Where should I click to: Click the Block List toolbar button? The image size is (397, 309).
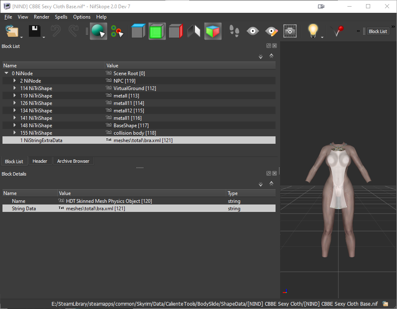click(x=378, y=31)
